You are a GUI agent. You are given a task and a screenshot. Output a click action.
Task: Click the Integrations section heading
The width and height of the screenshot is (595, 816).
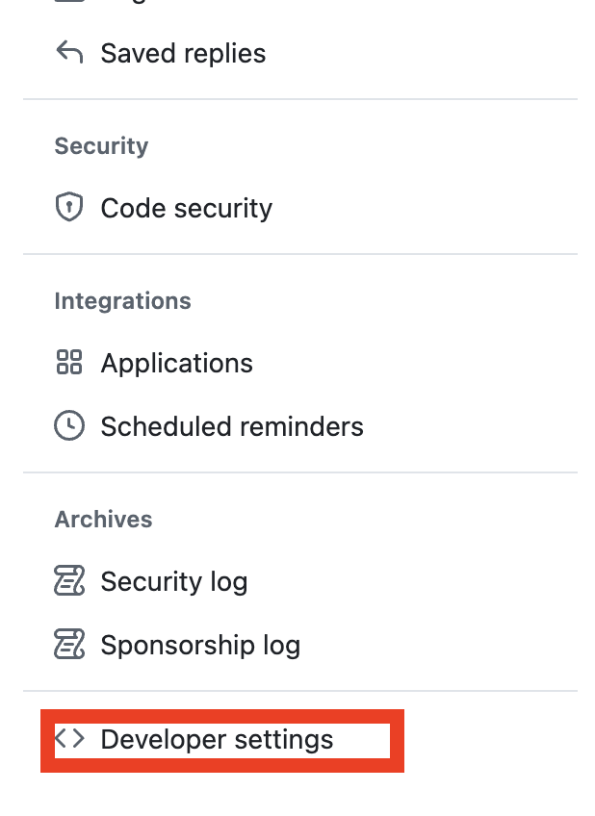122,300
